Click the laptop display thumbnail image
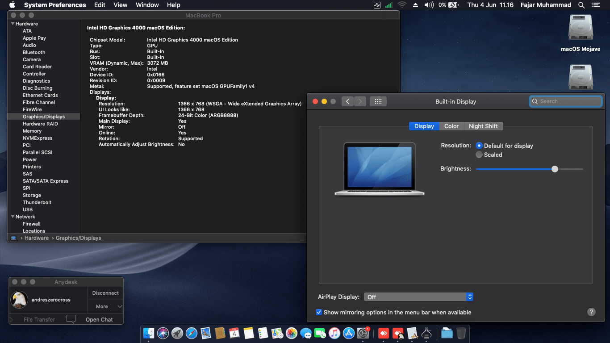This screenshot has height=343, width=610. (379, 169)
